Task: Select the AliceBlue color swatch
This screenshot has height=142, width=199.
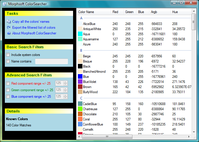Action: click(x=80, y=24)
